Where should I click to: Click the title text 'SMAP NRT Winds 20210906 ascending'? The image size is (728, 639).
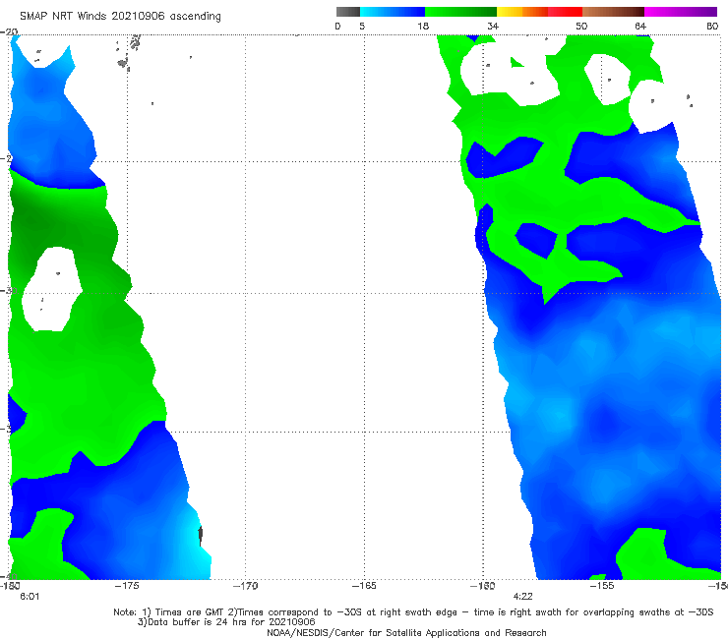tap(120, 17)
